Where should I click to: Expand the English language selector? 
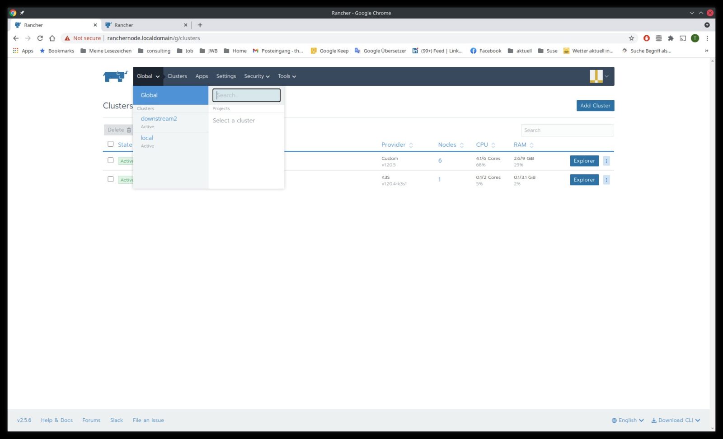(627, 420)
